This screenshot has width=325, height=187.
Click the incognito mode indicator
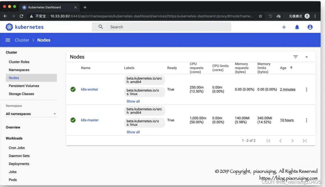click(299, 16)
